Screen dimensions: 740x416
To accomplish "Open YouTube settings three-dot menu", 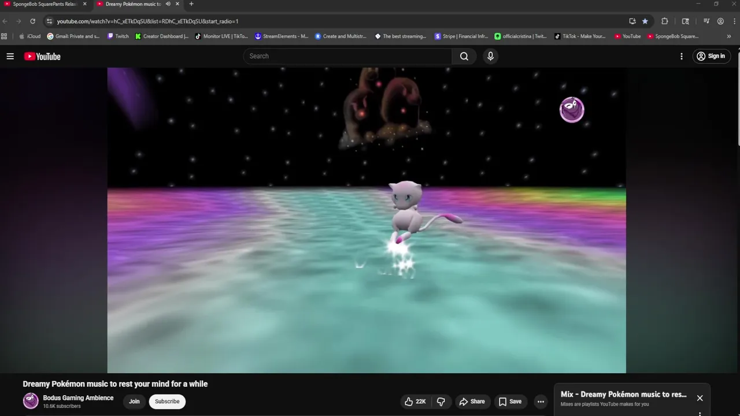I will point(682,56).
